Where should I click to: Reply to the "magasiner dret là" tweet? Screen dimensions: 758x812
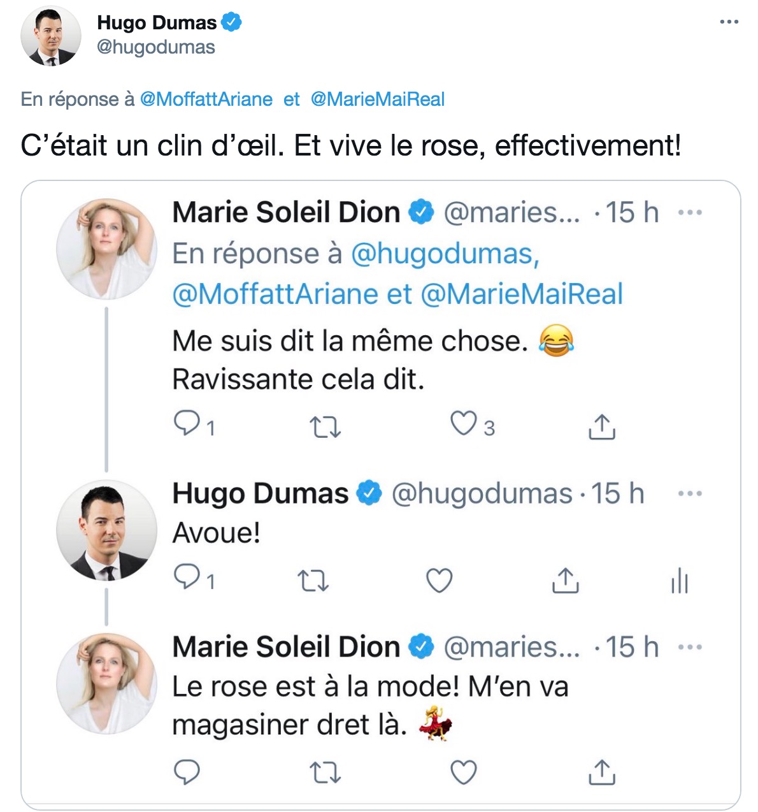(187, 772)
